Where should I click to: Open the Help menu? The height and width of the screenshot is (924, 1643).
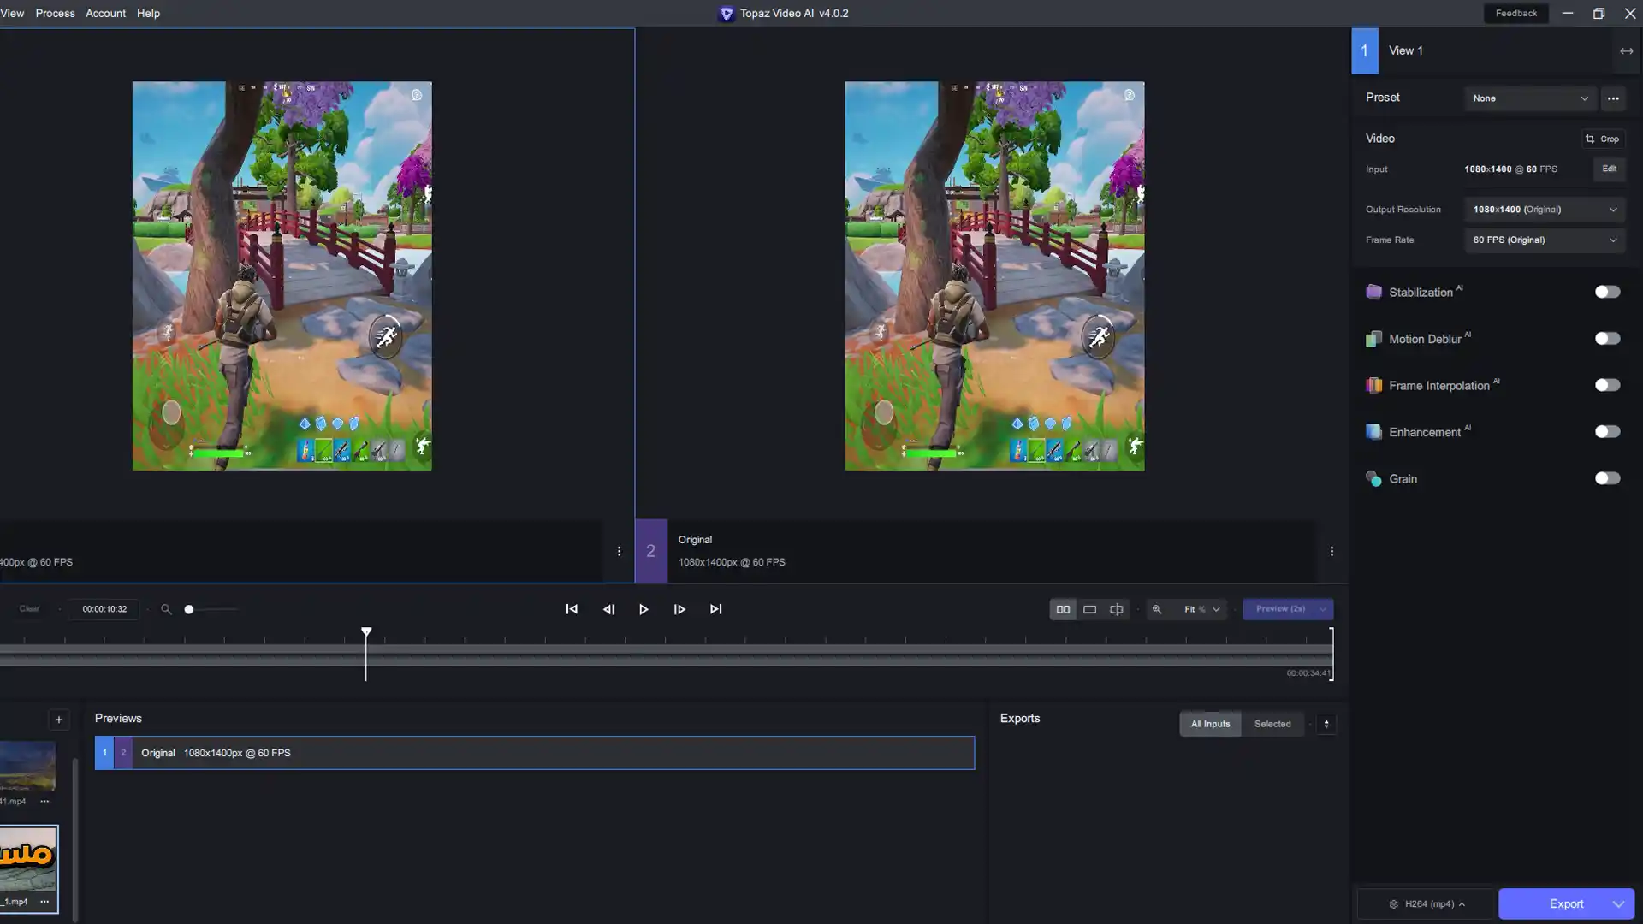point(148,14)
